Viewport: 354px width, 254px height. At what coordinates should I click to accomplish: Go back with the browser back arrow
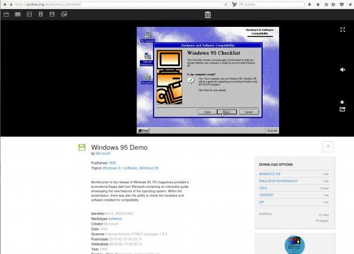click(5, 5)
